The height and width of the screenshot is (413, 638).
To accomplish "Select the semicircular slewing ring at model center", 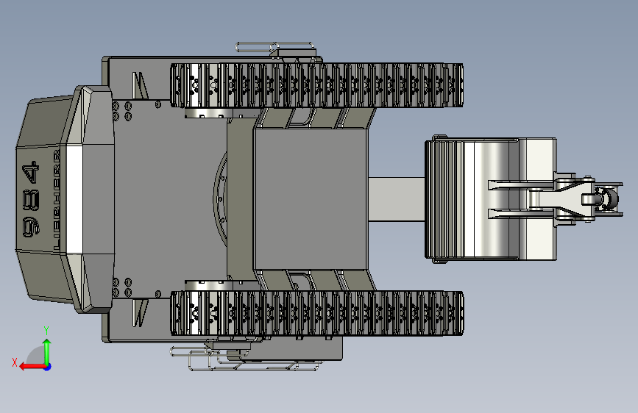I will click(220, 198).
